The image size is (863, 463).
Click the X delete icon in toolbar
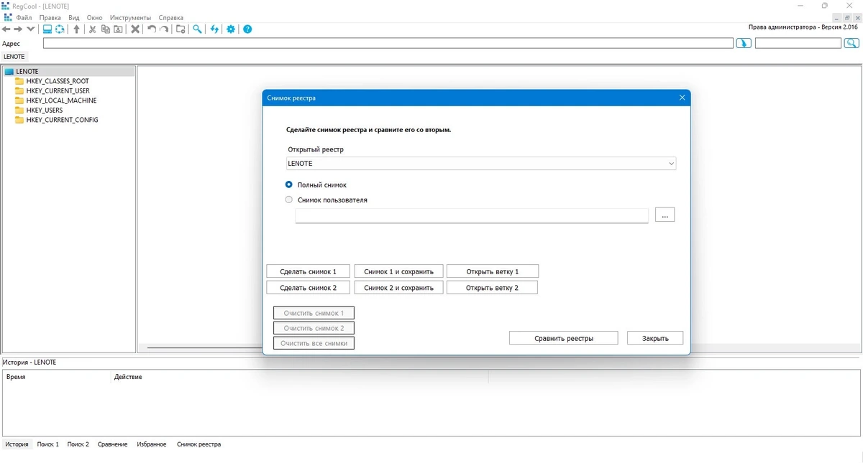135,29
